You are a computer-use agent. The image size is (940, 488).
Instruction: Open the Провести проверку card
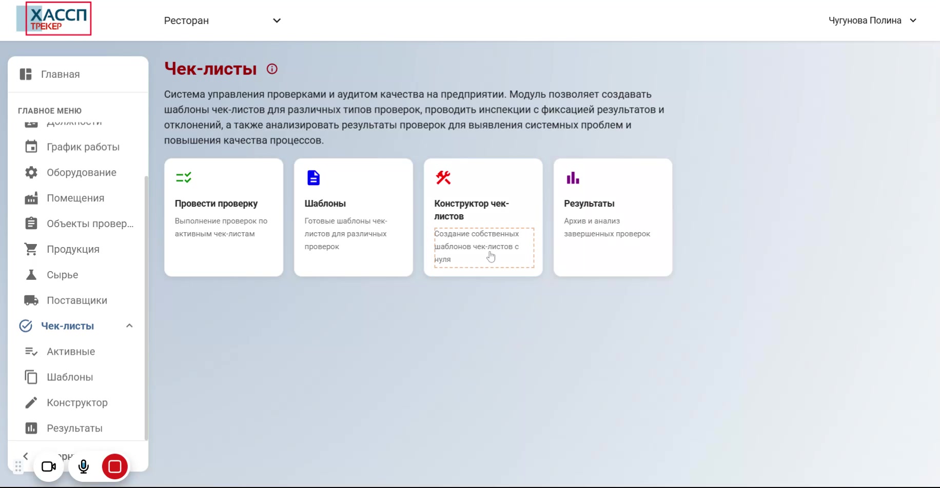[224, 217]
